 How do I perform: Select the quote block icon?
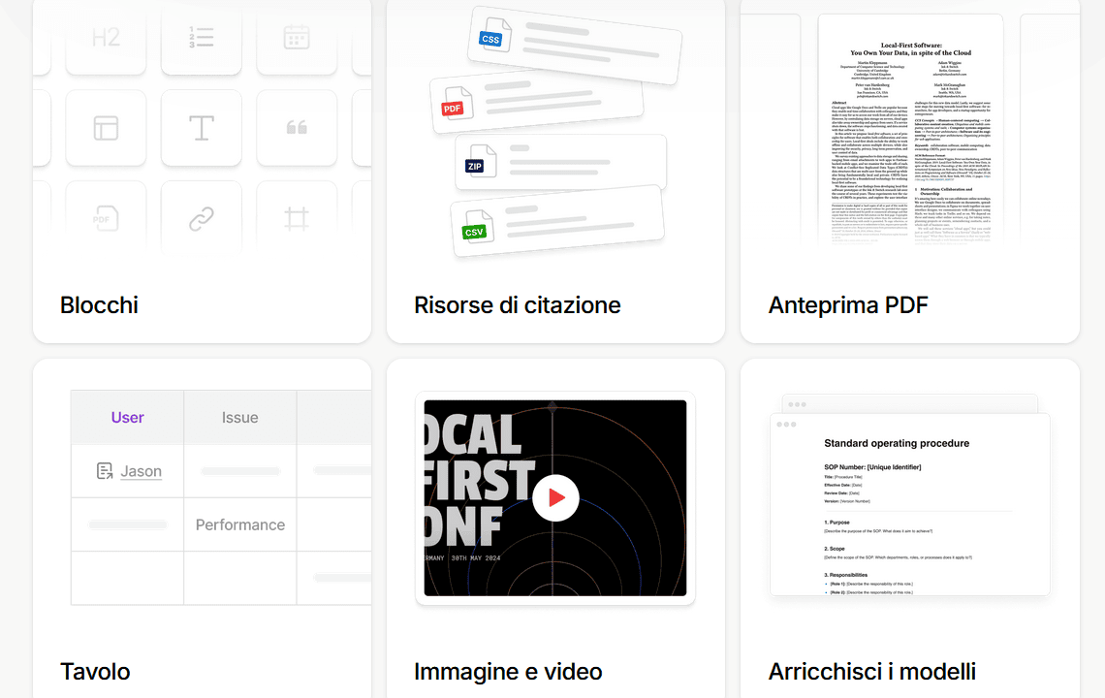pos(297,128)
